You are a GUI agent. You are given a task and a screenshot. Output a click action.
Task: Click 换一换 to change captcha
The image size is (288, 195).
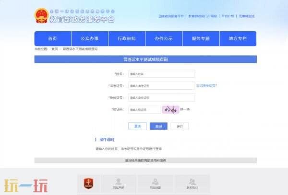(185, 110)
